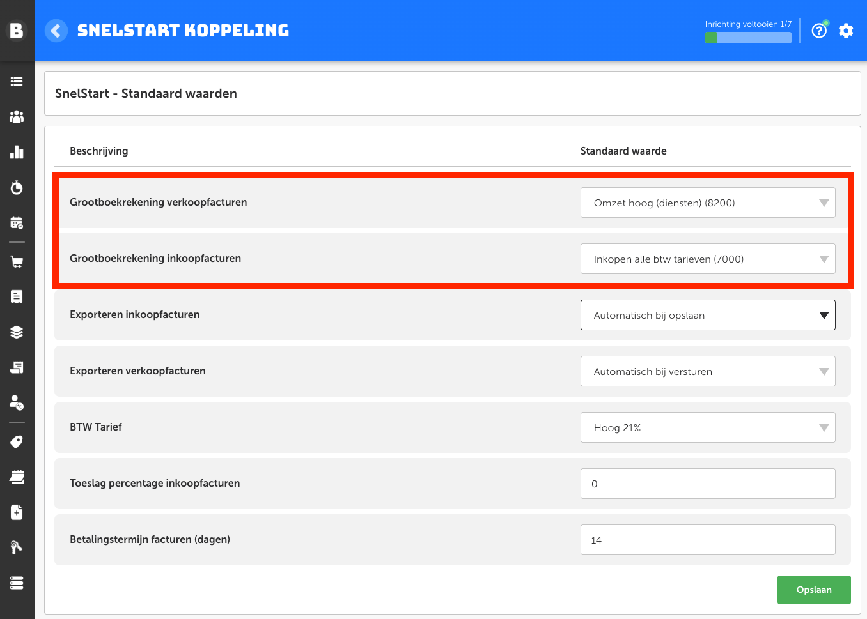The height and width of the screenshot is (619, 867).
Task: Open the Grootboekrekening inkoopfacturen dropdown
Action: 708,259
